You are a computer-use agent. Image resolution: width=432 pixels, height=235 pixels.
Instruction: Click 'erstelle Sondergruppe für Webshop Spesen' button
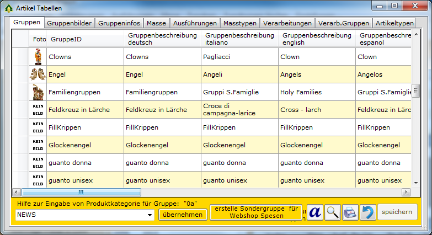tap(256, 212)
